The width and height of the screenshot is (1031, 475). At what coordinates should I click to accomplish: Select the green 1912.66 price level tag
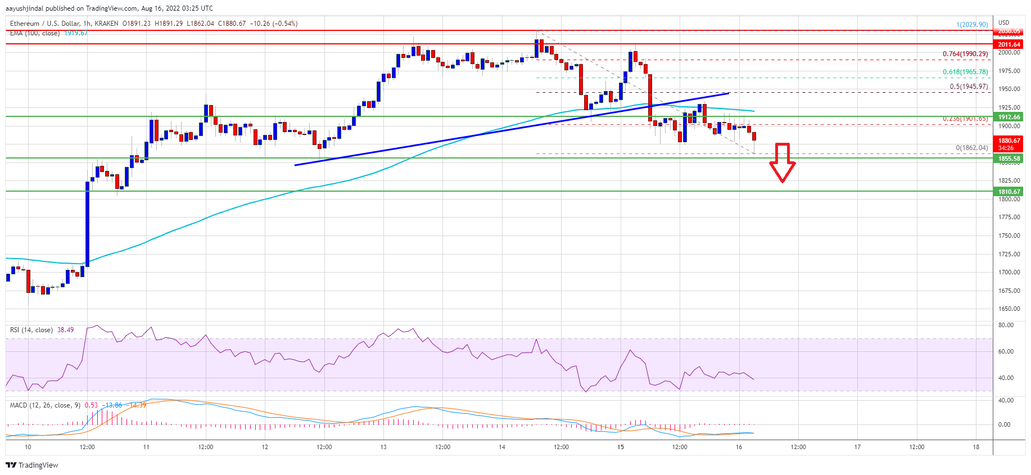pos(1009,117)
